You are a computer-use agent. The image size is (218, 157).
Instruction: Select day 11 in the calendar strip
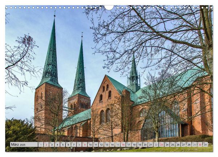[96, 145]
